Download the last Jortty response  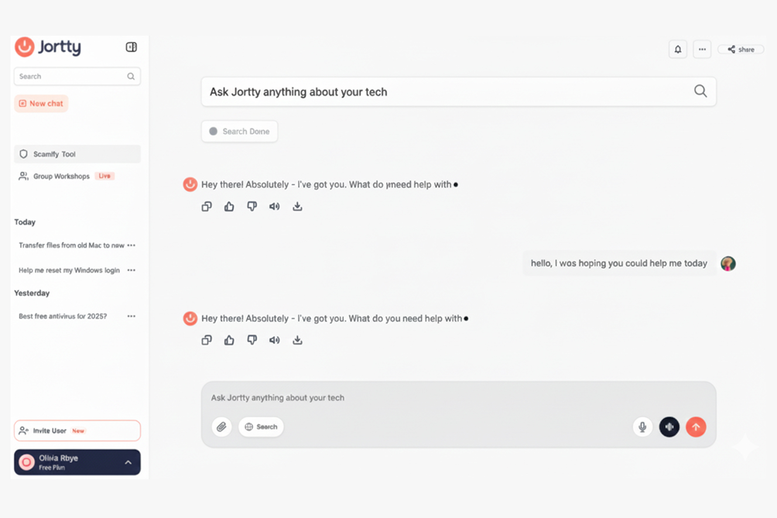(297, 340)
